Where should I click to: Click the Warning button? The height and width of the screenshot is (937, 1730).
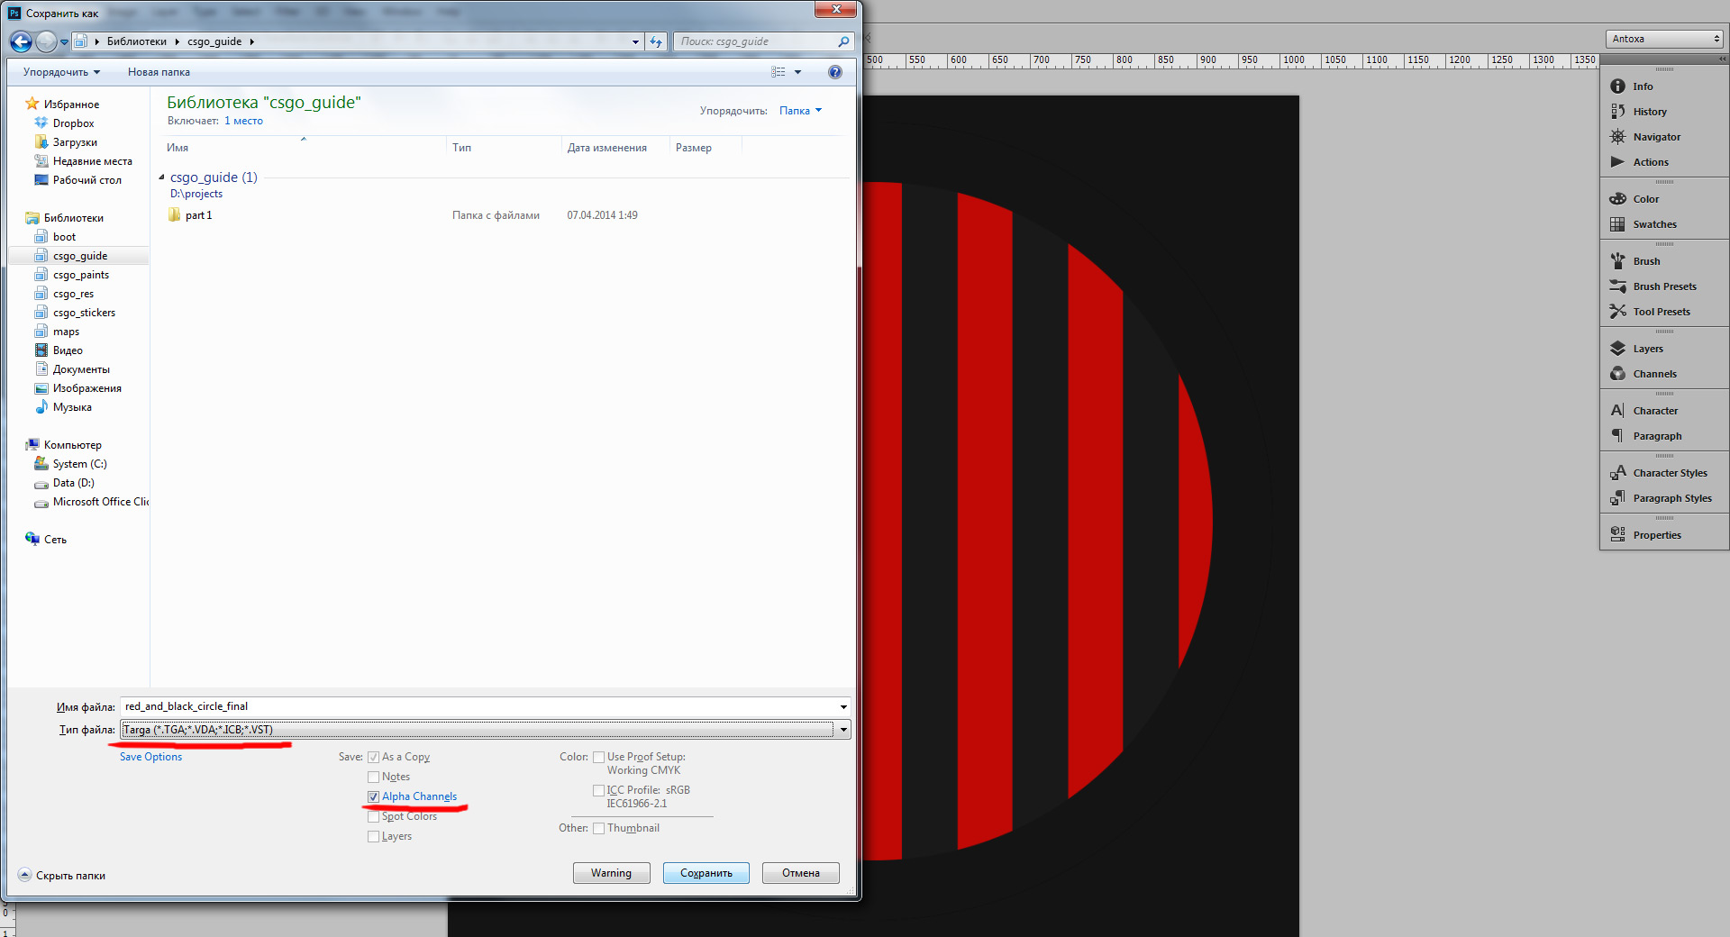(612, 873)
